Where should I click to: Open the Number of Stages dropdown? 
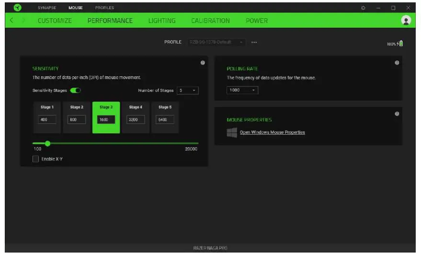click(x=188, y=90)
